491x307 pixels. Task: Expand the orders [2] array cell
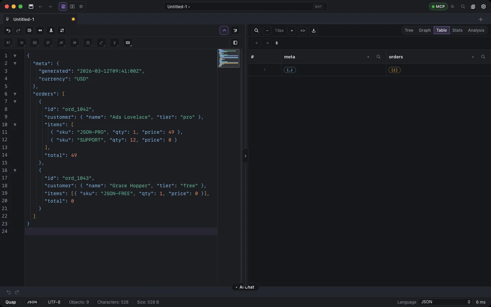pyautogui.click(x=395, y=70)
